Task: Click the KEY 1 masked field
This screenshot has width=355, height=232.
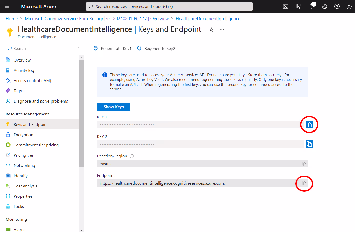Action: click(x=200, y=125)
